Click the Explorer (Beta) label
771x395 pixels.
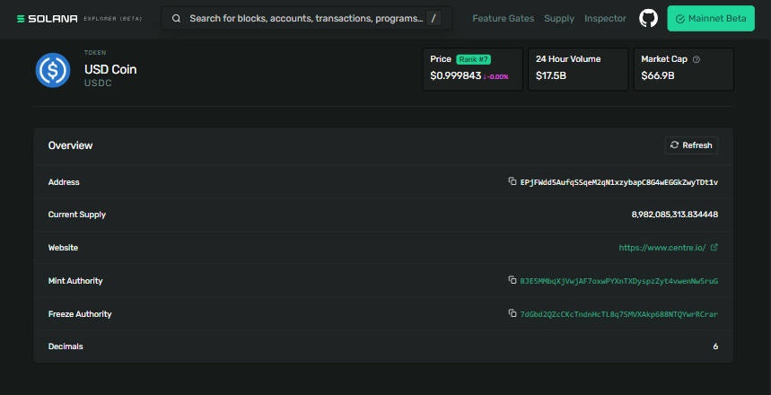pos(112,19)
